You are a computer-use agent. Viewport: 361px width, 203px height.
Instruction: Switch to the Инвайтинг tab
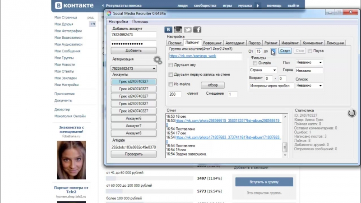290,43
